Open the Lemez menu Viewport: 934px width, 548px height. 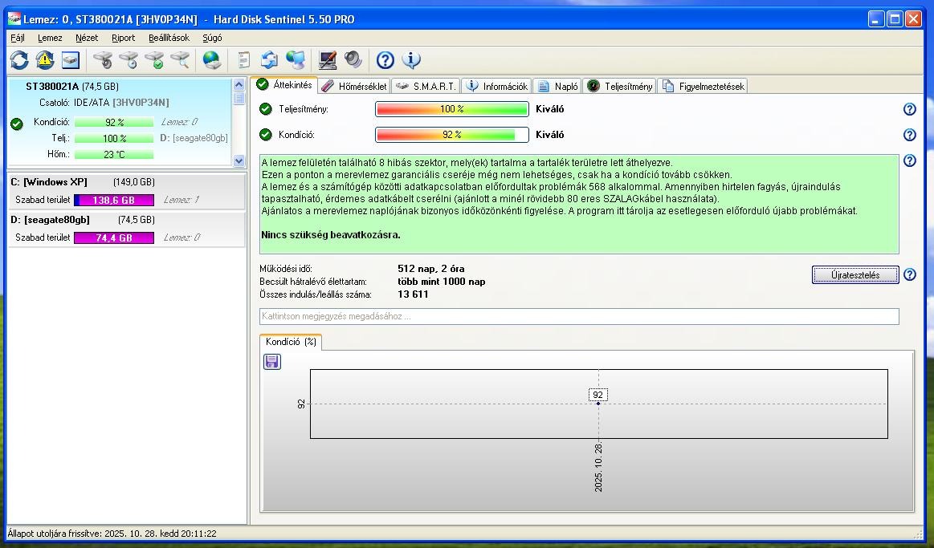pos(50,38)
